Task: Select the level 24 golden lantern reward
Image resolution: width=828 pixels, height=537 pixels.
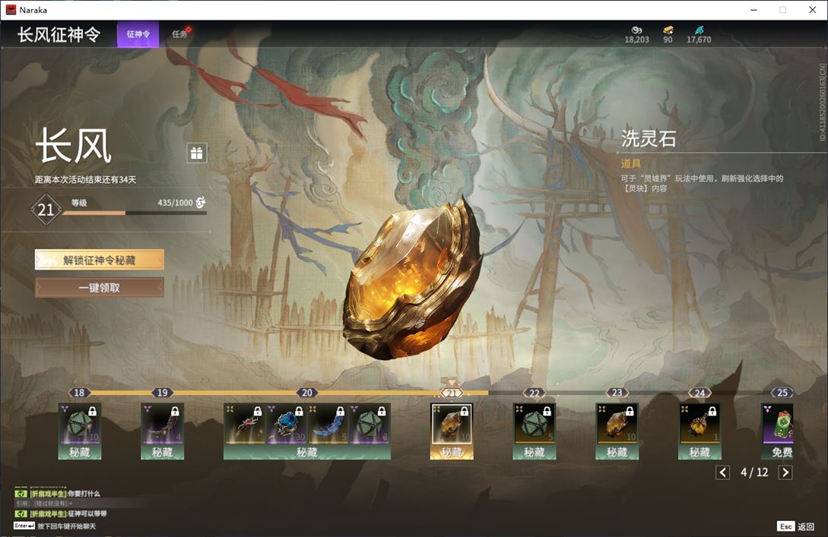Action: click(x=700, y=424)
